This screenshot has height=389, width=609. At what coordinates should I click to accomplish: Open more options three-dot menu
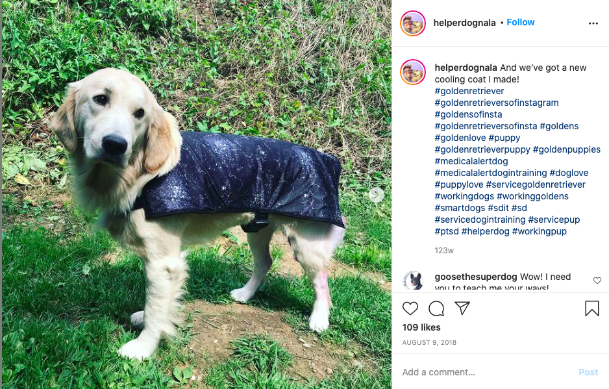(593, 23)
